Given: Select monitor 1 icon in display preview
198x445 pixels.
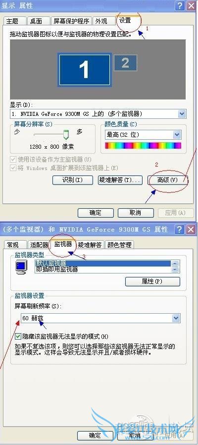Looking at the screenshot, I should [84, 70].
